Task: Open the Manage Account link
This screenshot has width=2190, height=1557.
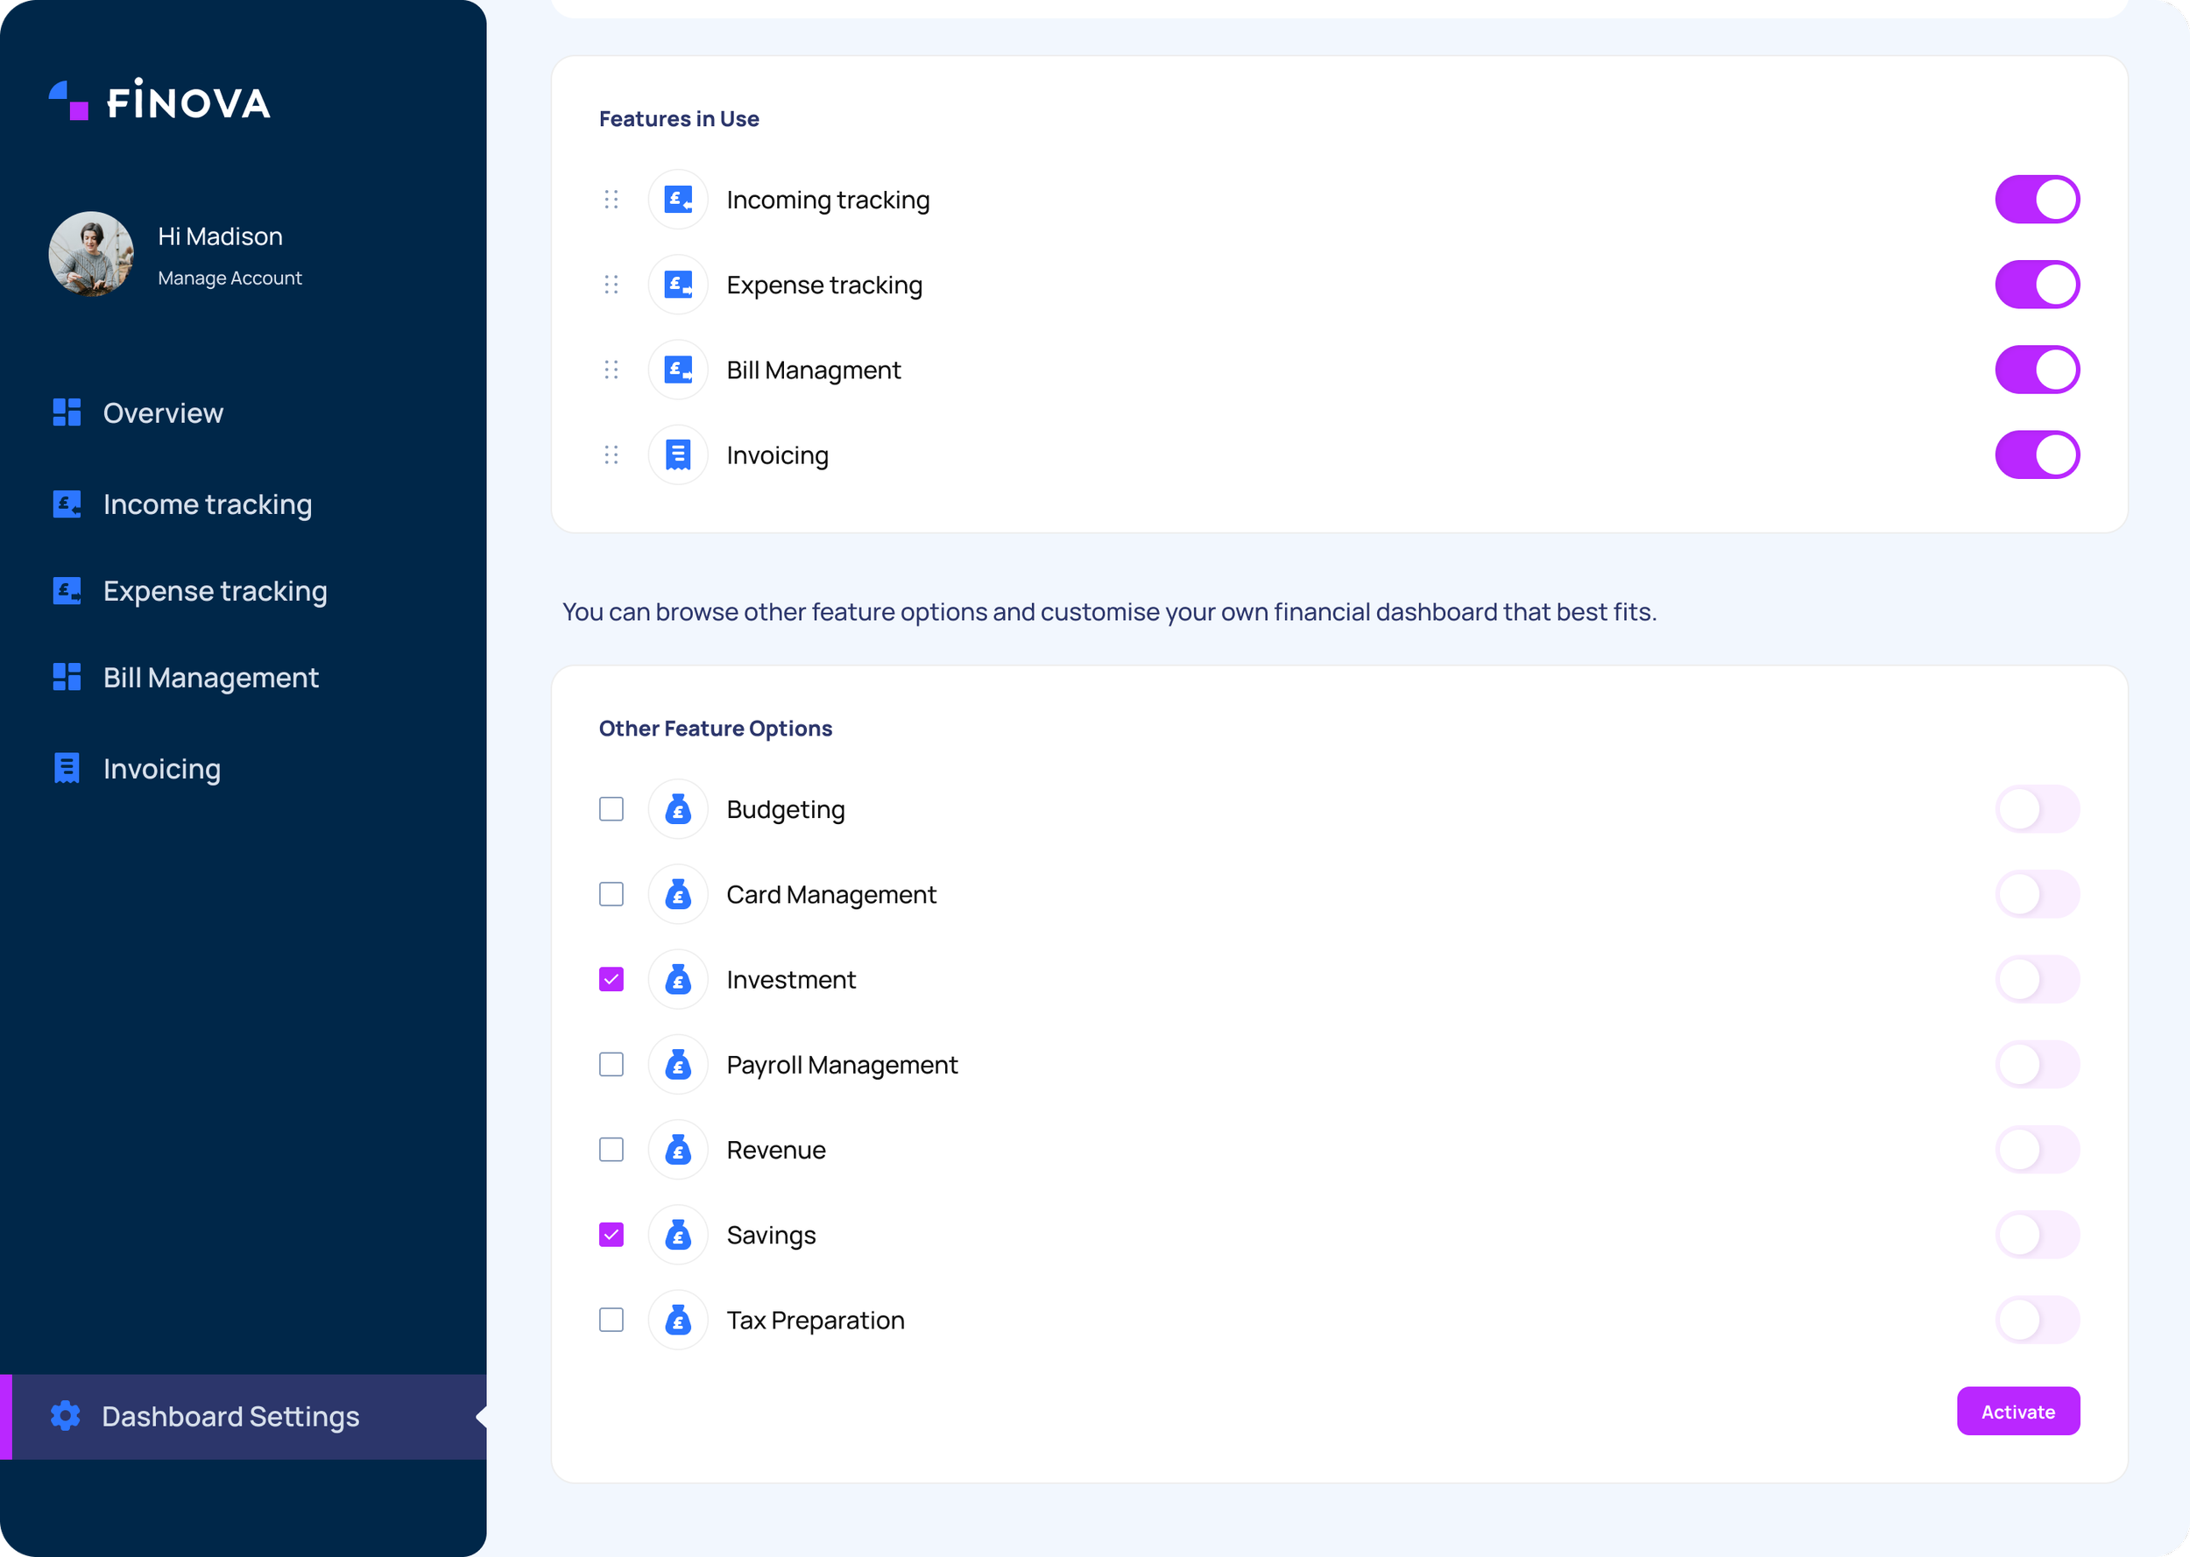Action: (x=230, y=278)
